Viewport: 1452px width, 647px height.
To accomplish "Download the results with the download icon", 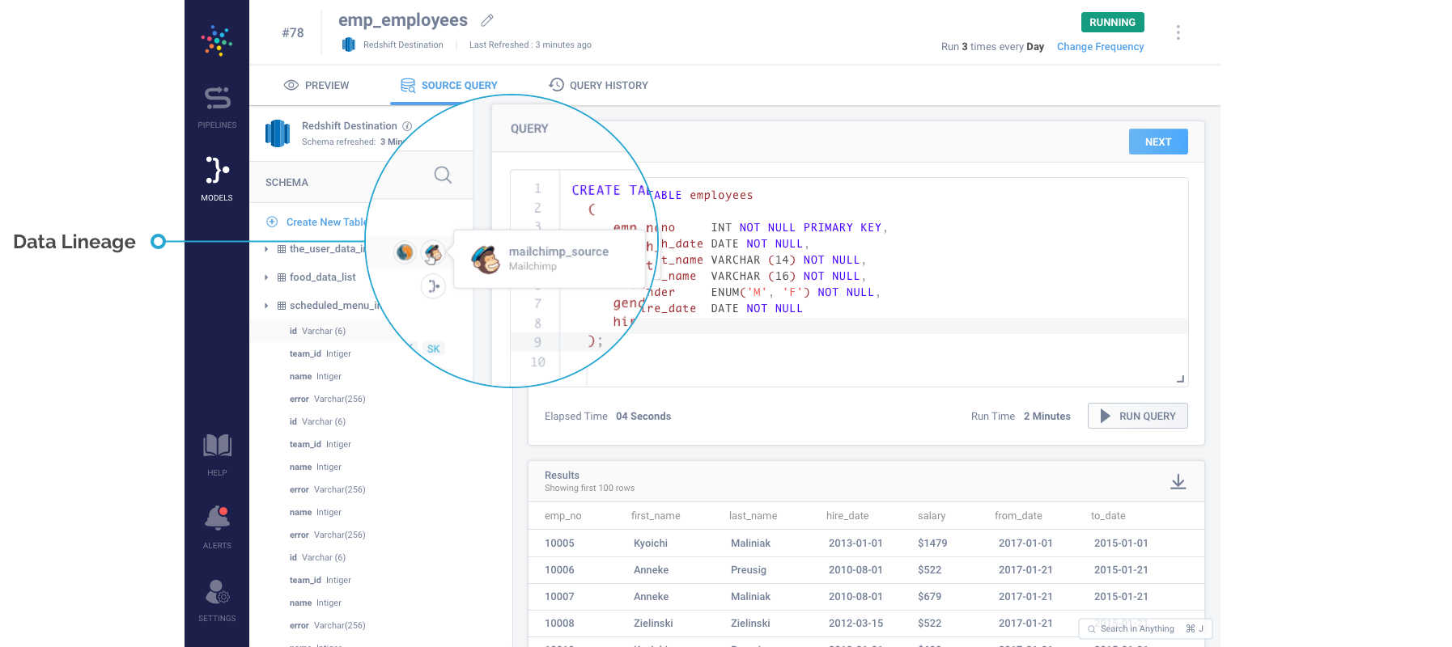I will [1178, 482].
